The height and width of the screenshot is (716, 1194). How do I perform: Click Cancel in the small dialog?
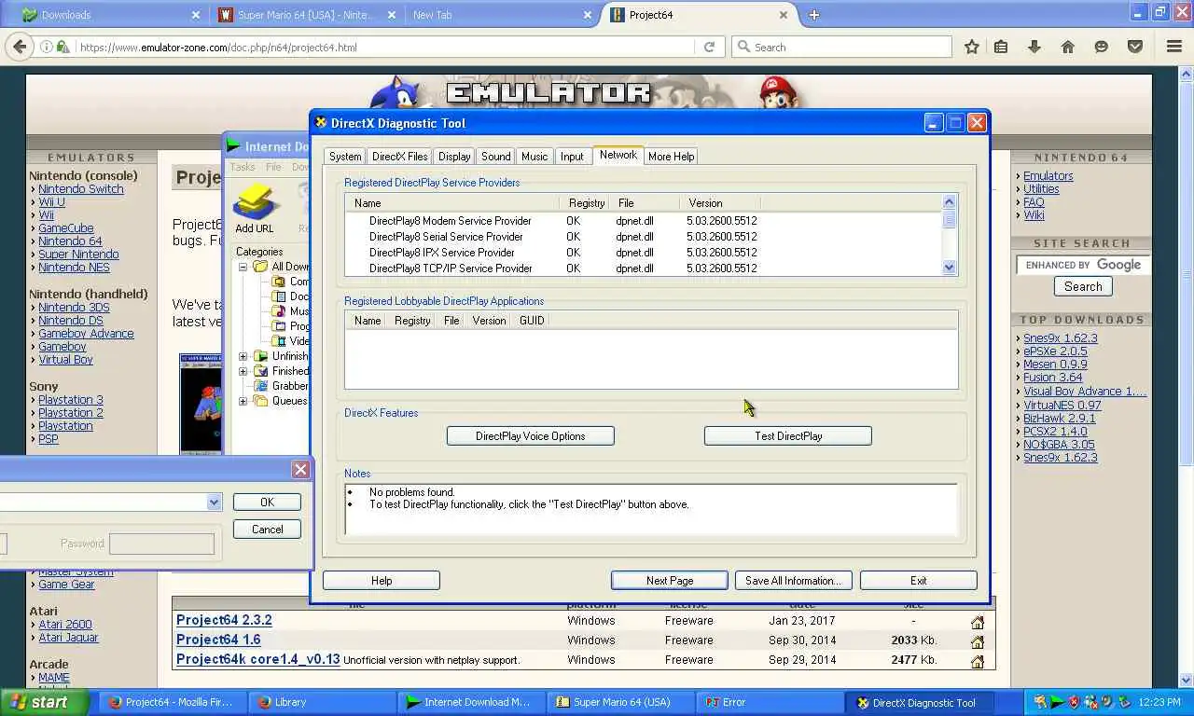267,530
